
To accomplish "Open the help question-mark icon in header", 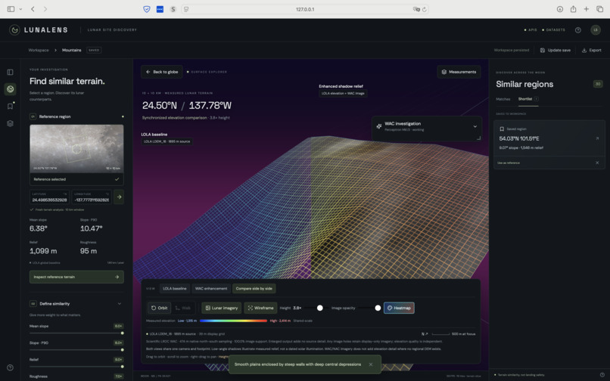I will [x=578, y=30].
